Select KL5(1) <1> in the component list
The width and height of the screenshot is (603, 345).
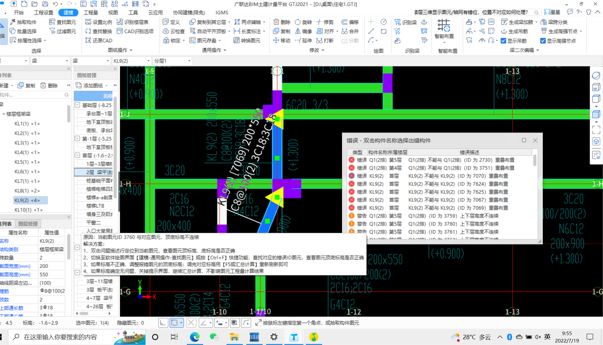[27, 162]
